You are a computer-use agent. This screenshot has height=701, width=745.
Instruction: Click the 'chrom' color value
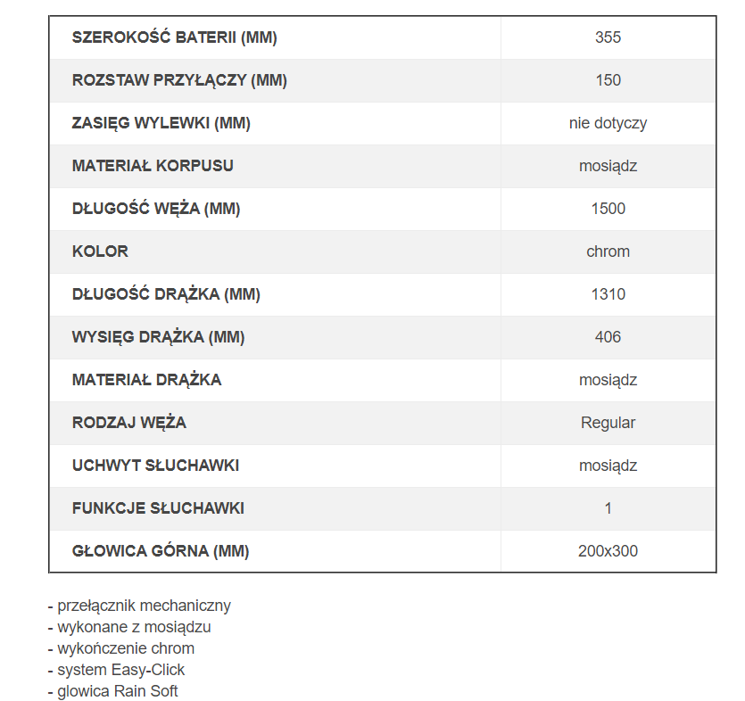click(x=608, y=252)
